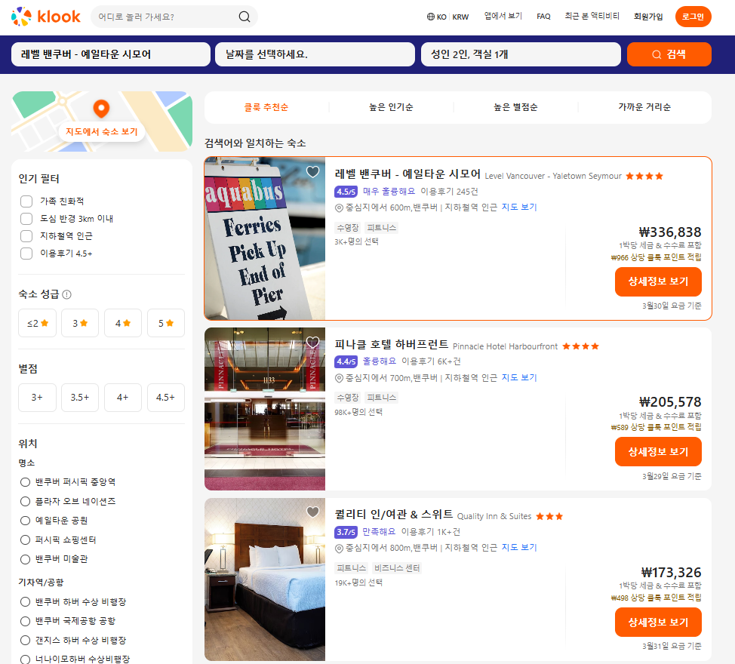
Task: Click 지도에서 숙소 보기 button
Action: pos(102,132)
